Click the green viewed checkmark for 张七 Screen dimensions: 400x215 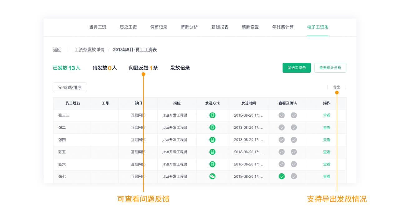282,176
